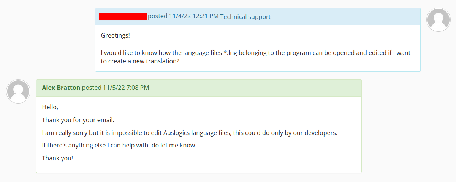
Task: Click the customer's avatar beside the first post
Action: [x=439, y=20]
